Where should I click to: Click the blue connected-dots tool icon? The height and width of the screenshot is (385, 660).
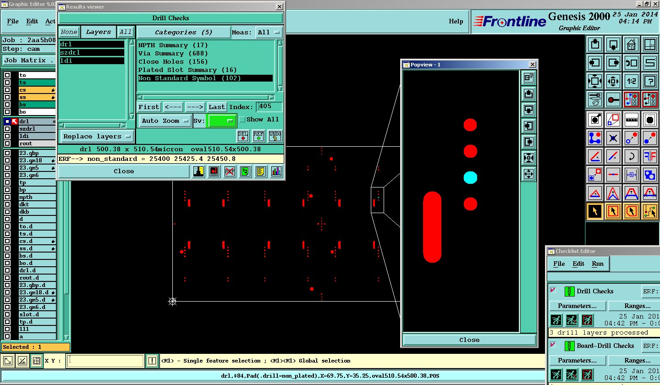(x=595, y=138)
